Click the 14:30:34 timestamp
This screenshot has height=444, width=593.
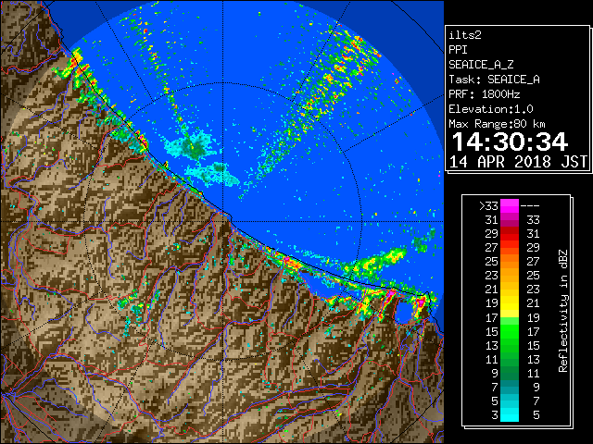tap(510, 142)
